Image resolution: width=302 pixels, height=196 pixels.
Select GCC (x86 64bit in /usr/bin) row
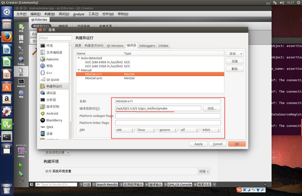point(150,62)
